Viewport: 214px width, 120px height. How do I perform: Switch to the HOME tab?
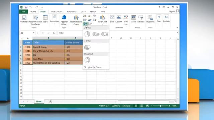(33, 12)
